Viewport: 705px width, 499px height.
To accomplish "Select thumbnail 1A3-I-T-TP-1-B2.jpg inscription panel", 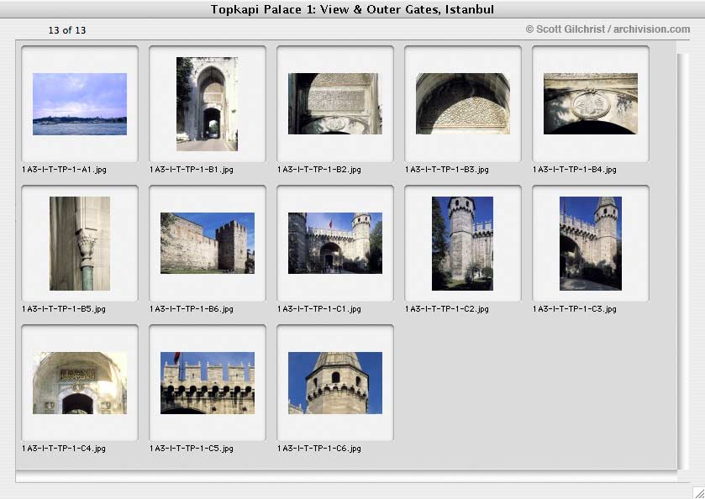I will 335,104.
